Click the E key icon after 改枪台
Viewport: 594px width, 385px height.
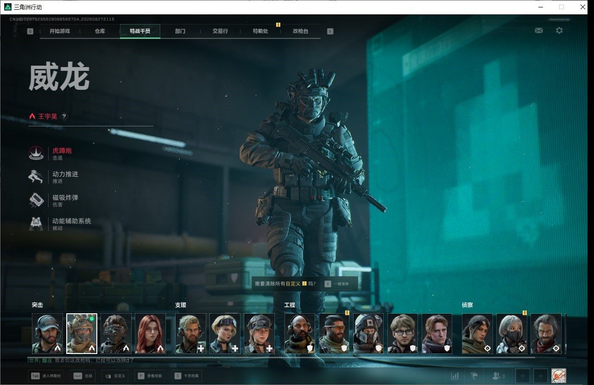(x=330, y=31)
